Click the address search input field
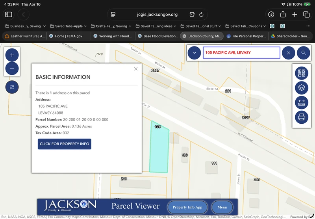 241,53
